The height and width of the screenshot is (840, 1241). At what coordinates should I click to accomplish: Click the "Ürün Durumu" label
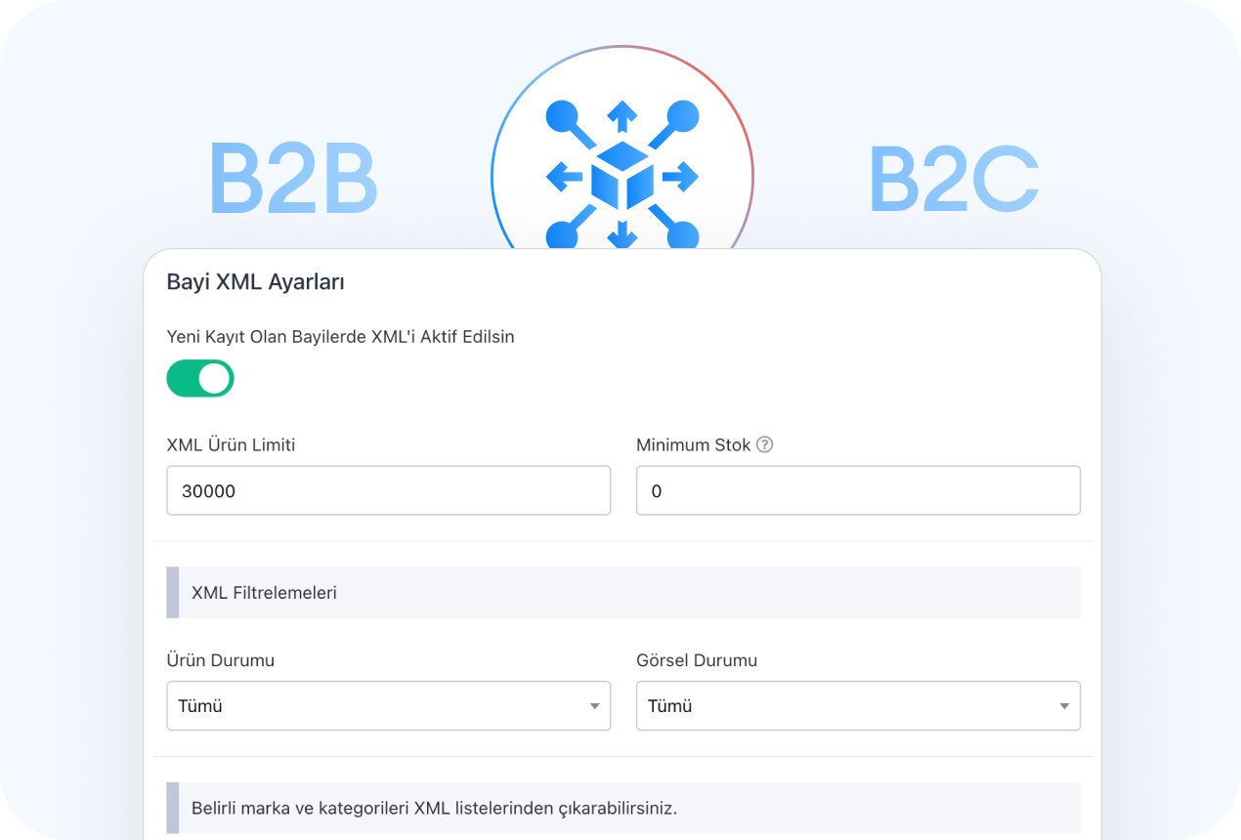[x=221, y=660]
